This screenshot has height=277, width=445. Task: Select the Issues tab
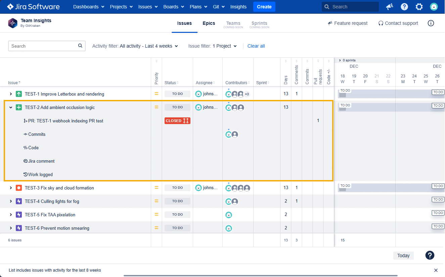(184, 23)
